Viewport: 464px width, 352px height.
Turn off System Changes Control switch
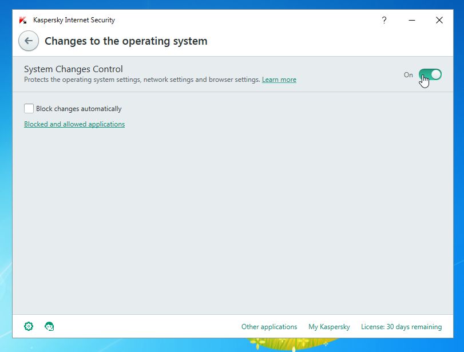tap(430, 74)
